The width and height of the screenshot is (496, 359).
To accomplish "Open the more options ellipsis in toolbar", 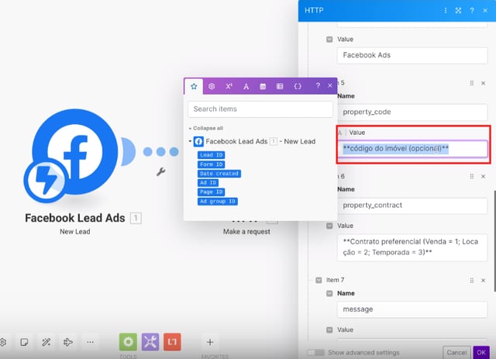I will (90, 342).
